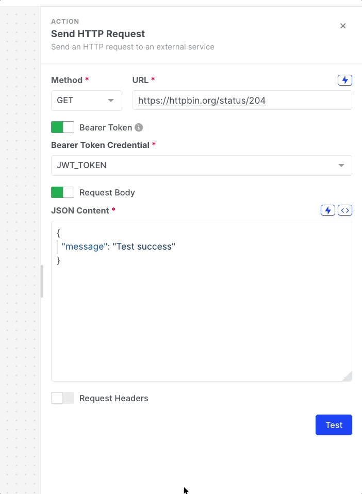The width and height of the screenshot is (362, 494).
Task: Enable the Request Headers switch
Action: click(x=63, y=398)
